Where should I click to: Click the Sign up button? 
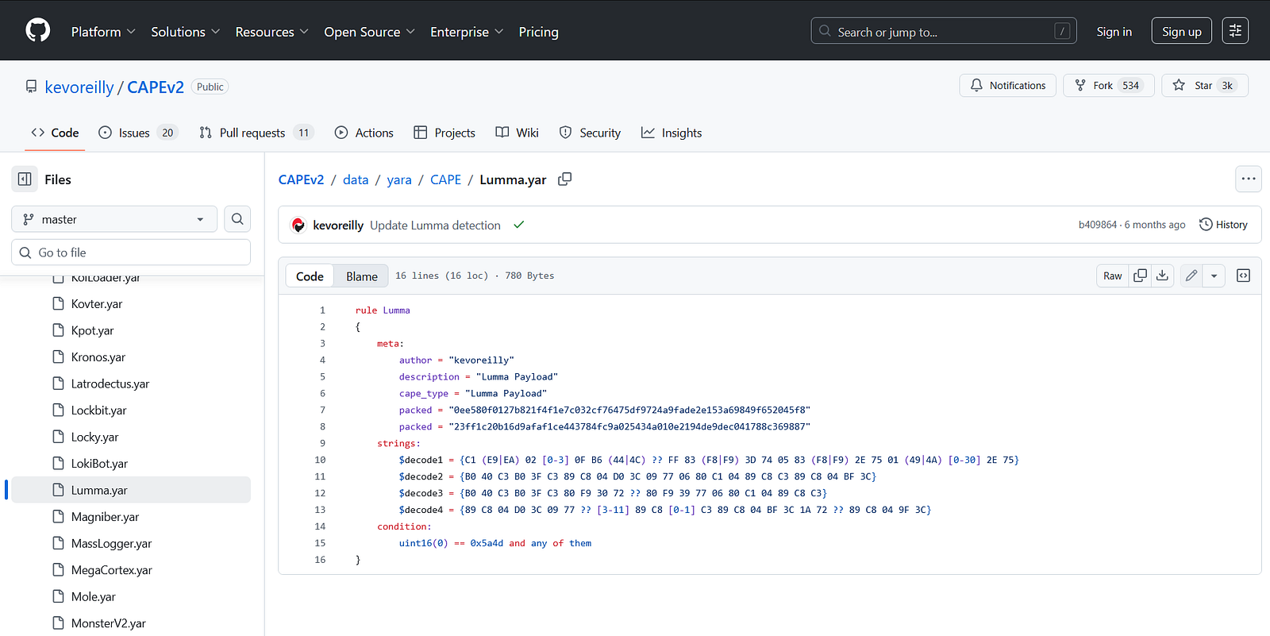click(1182, 31)
